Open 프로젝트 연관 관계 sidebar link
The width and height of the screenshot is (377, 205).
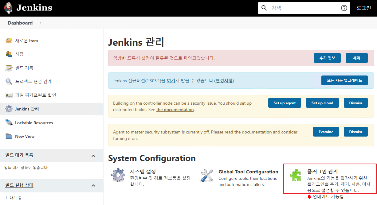33,81
